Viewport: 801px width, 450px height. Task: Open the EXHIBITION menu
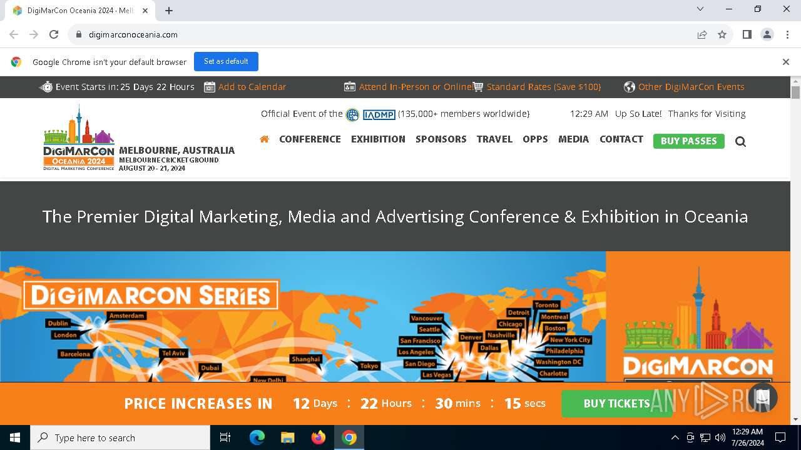[x=378, y=139]
